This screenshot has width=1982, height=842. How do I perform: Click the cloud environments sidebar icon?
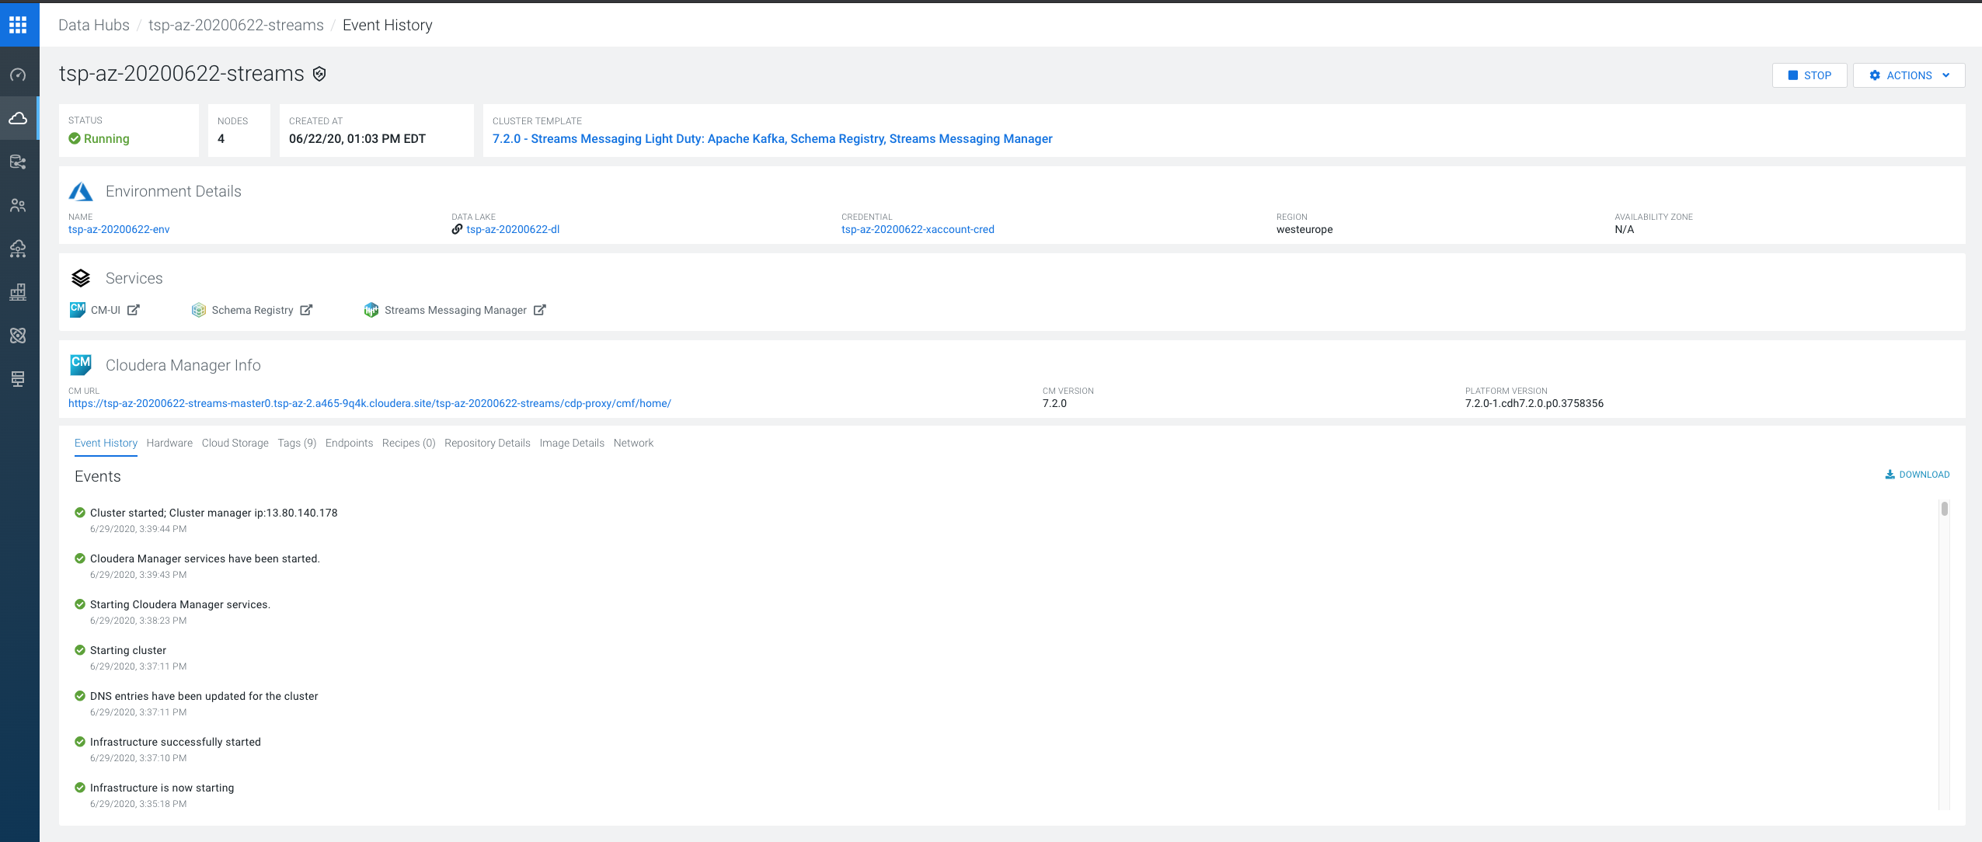tap(18, 118)
